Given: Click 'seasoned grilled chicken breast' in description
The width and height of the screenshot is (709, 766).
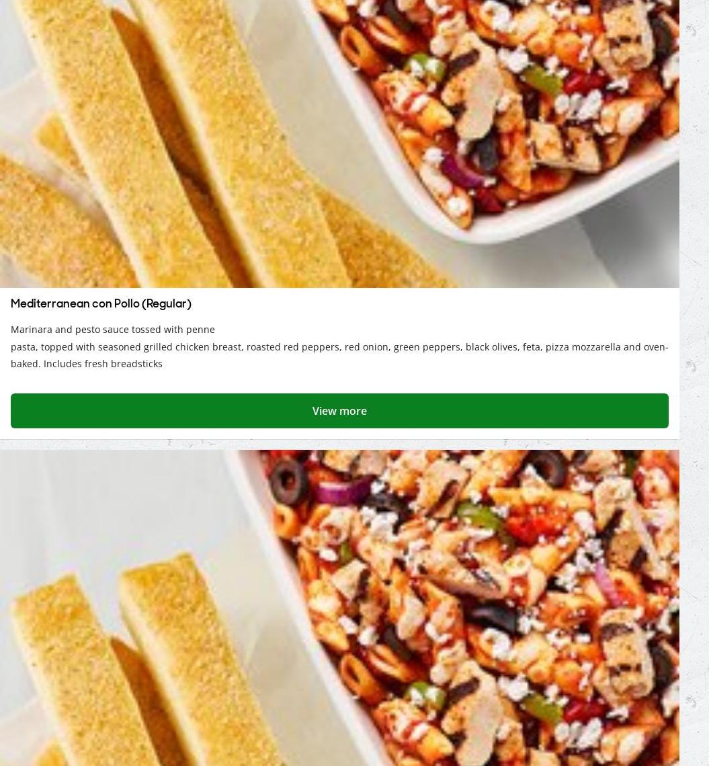Looking at the screenshot, I should click(x=169, y=347).
